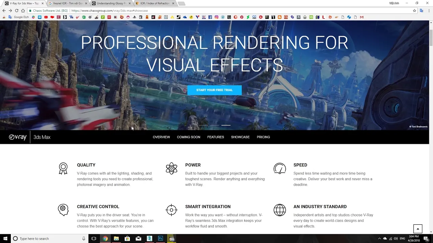
Task: Click the Smart Integration crosshair icon
Action: pyautogui.click(x=172, y=210)
